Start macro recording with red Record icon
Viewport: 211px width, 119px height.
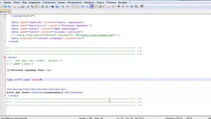click(x=119, y=6)
